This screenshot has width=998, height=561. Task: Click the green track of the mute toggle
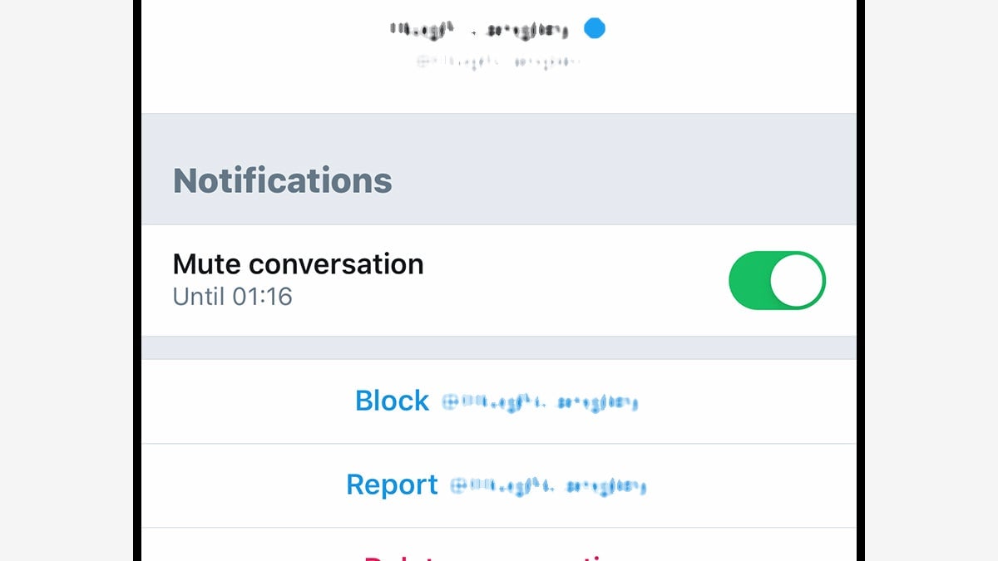coord(747,280)
